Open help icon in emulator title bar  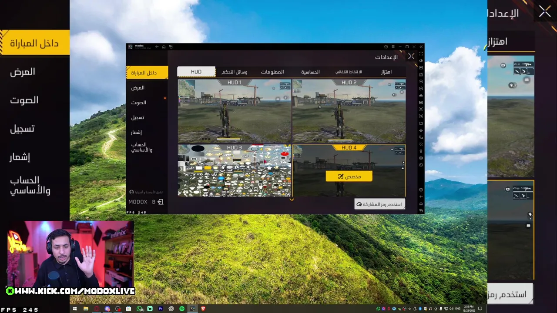tap(386, 47)
